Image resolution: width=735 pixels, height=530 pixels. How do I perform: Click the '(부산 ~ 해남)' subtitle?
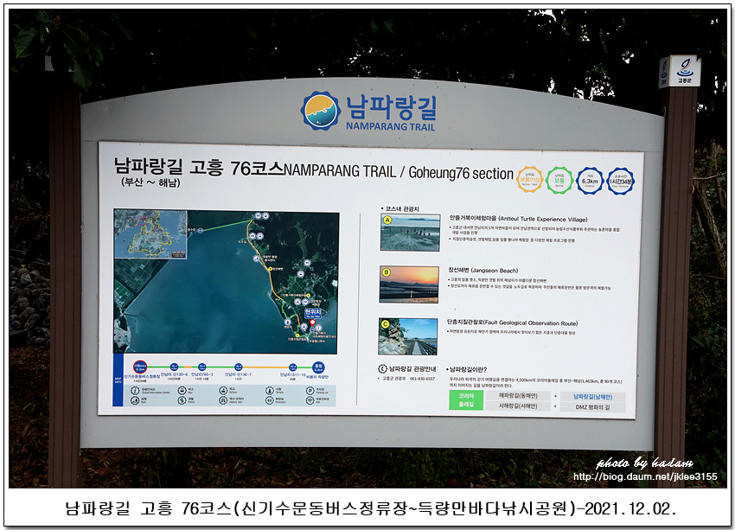(150, 182)
